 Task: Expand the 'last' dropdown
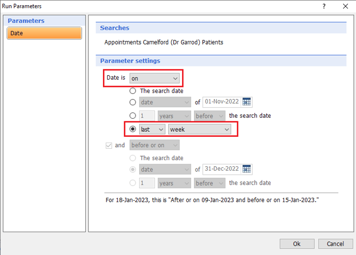point(152,129)
